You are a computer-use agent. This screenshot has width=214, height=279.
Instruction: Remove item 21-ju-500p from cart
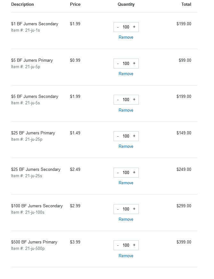point(126,256)
